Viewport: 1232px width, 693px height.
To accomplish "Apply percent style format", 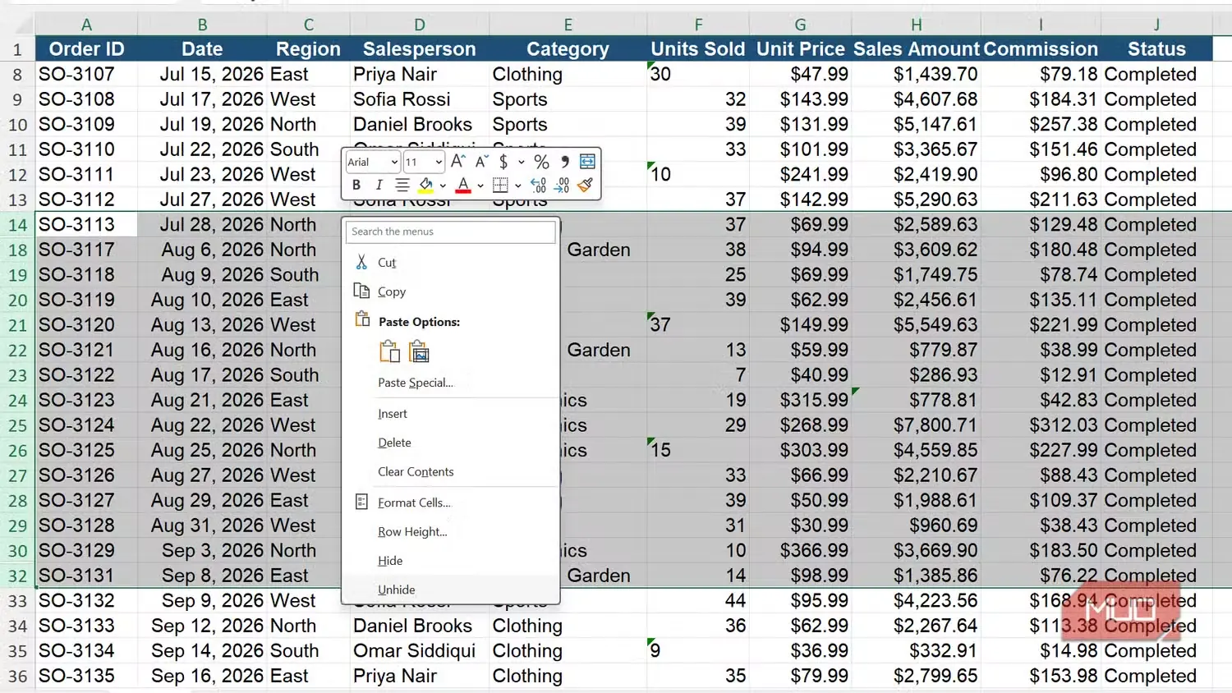I will [541, 162].
